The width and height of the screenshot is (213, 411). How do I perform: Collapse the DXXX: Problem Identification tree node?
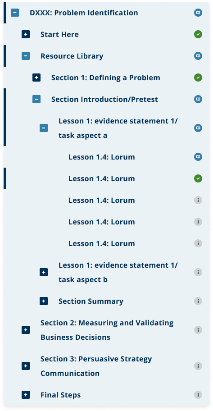[x=15, y=13]
